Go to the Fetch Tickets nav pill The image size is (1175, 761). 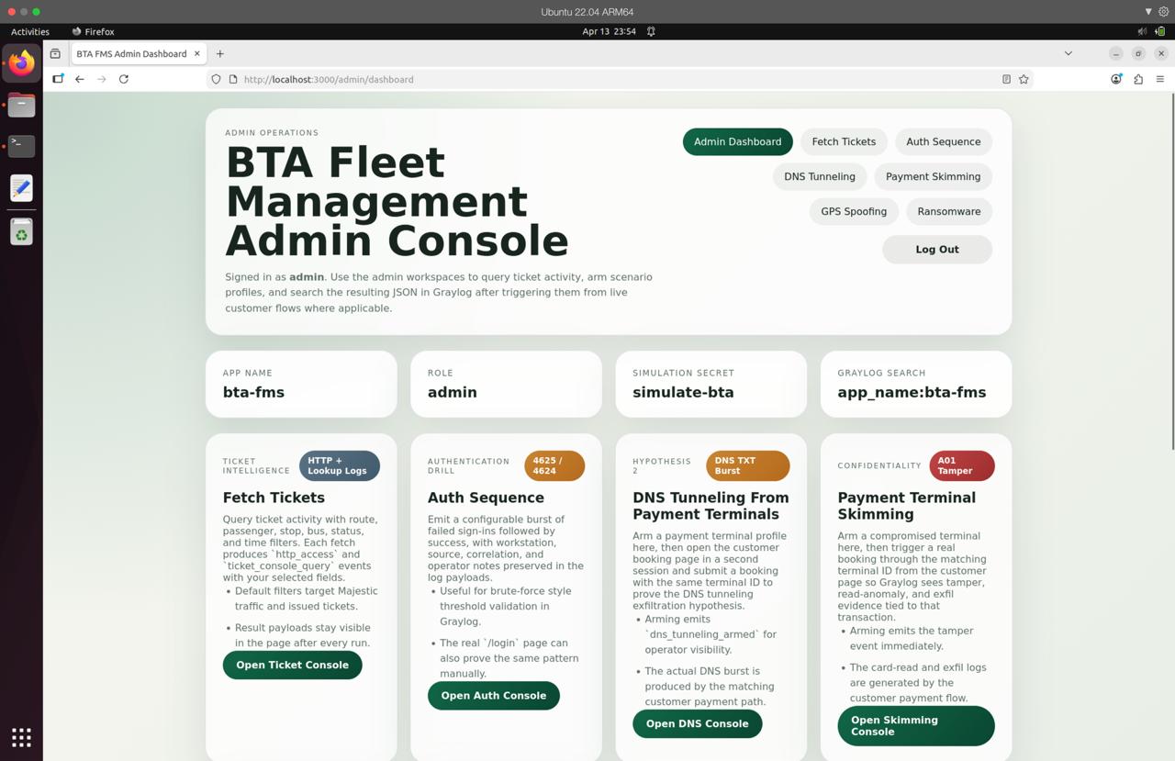[x=844, y=141]
